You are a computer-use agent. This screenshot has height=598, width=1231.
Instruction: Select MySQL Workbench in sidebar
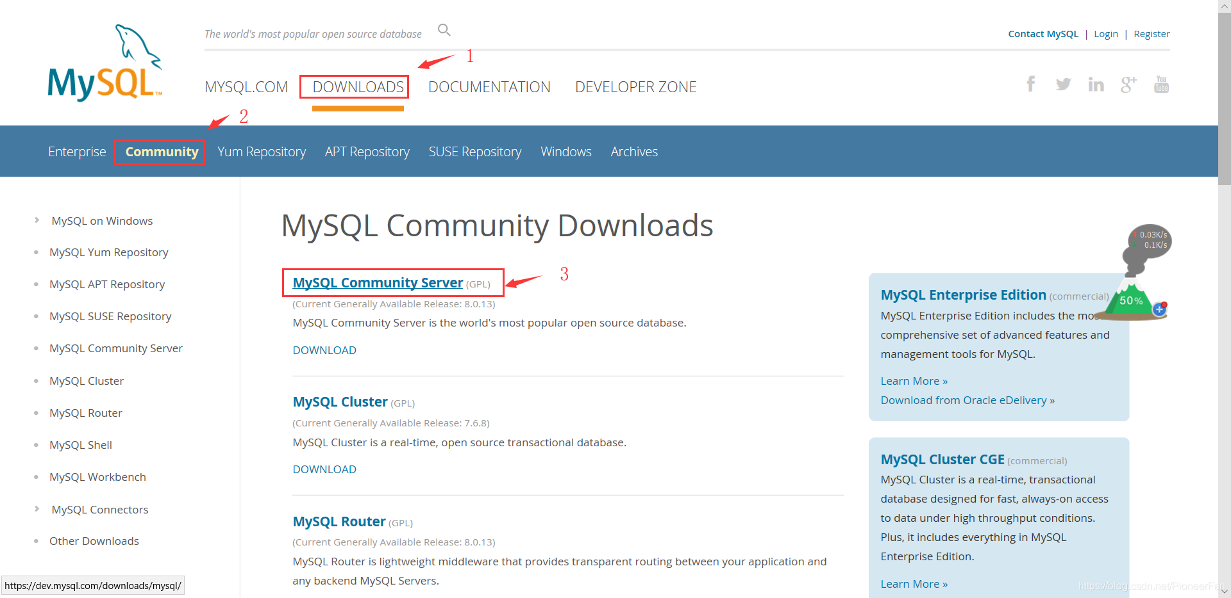tap(97, 477)
